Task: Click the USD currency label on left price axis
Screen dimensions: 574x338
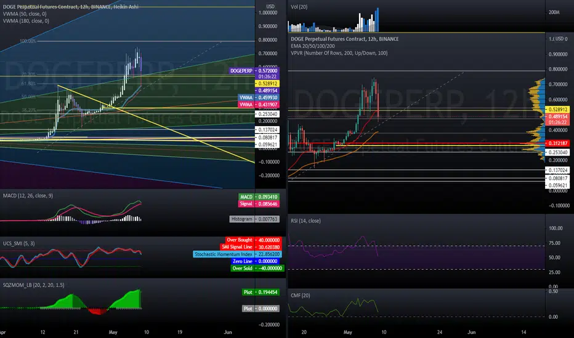Action: (x=270, y=6)
